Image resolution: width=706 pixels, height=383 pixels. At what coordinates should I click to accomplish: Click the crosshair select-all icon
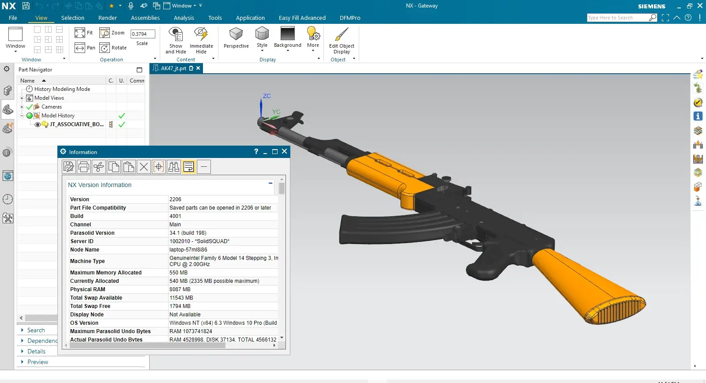[x=159, y=167]
